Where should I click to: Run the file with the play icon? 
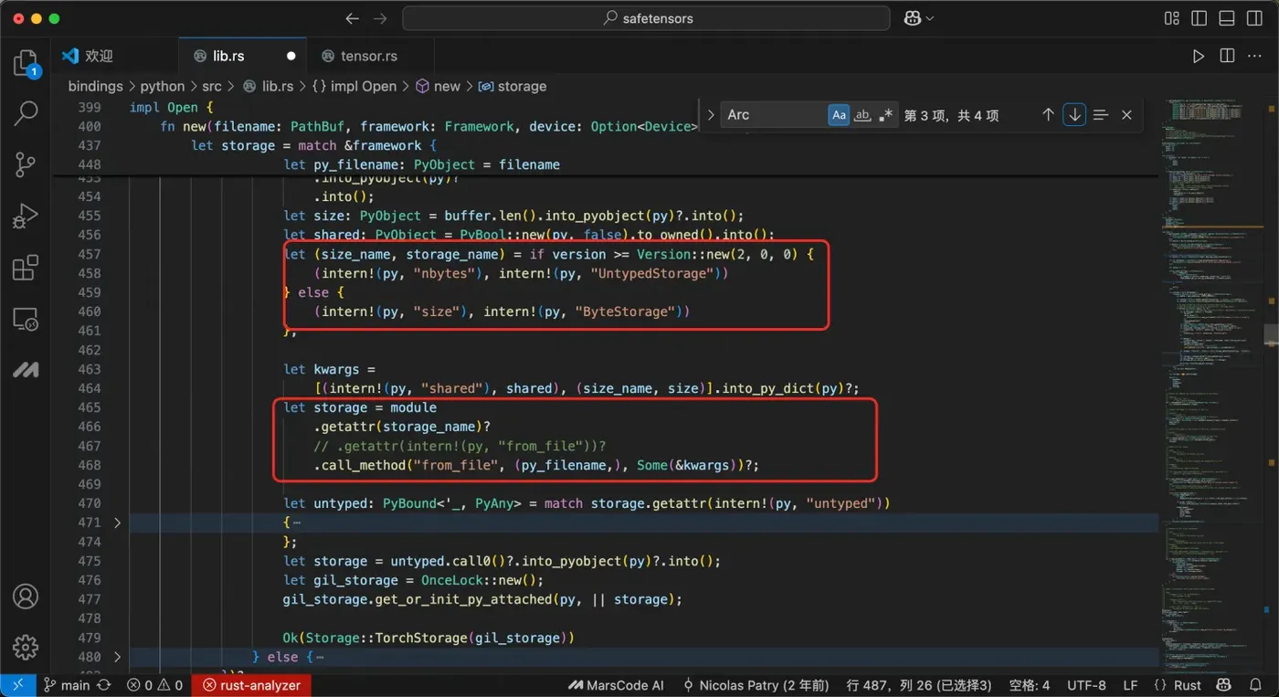pos(1199,56)
